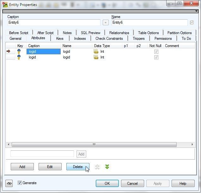Click the Cancel button
The height and width of the screenshot is (193, 201).
[x=132, y=184]
